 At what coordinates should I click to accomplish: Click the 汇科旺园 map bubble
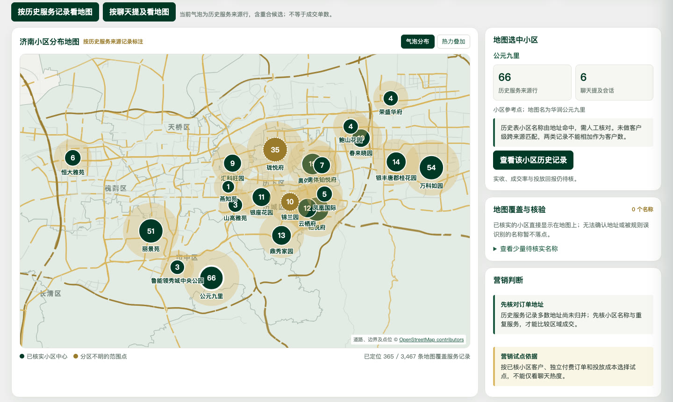coord(232,164)
